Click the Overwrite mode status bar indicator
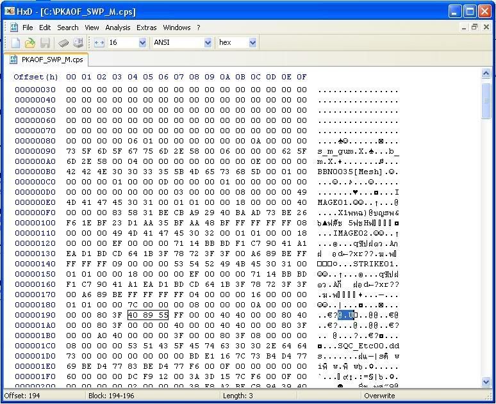This screenshot has width=496, height=404. tap(379, 396)
